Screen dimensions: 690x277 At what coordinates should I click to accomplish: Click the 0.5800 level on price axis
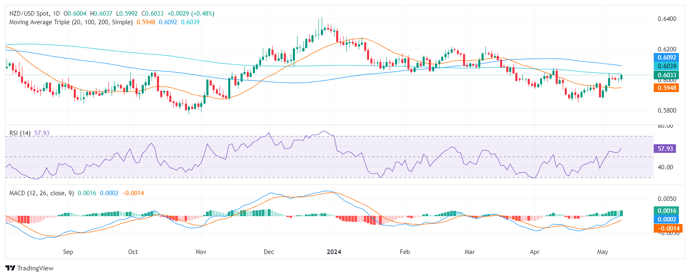pyautogui.click(x=667, y=111)
